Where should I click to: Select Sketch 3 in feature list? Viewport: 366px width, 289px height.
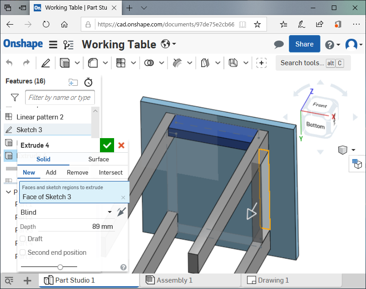click(47, 129)
